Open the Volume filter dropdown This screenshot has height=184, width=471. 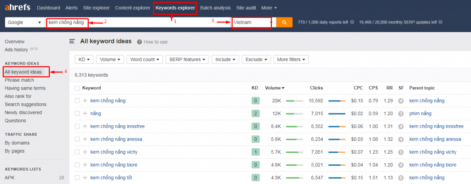tap(110, 59)
